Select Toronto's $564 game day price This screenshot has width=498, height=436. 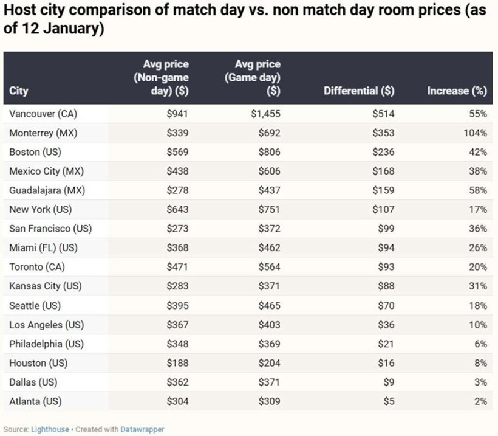[268, 267]
